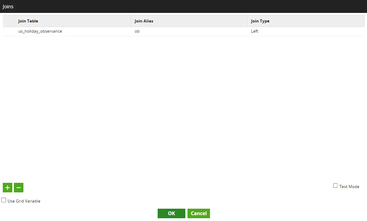
Task: Sort by the Join Table column header
Action: point(28,21)
